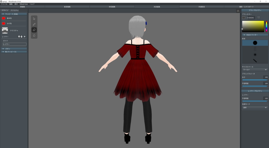The height and width of the screenshot is (148, 269).
Task: Click the 基本色 label
Action: (9, 18)
